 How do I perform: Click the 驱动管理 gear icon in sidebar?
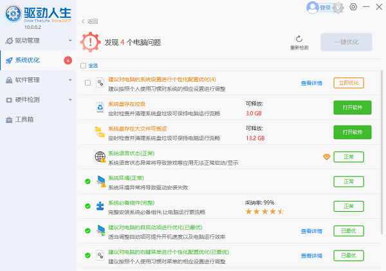[9, 41]
